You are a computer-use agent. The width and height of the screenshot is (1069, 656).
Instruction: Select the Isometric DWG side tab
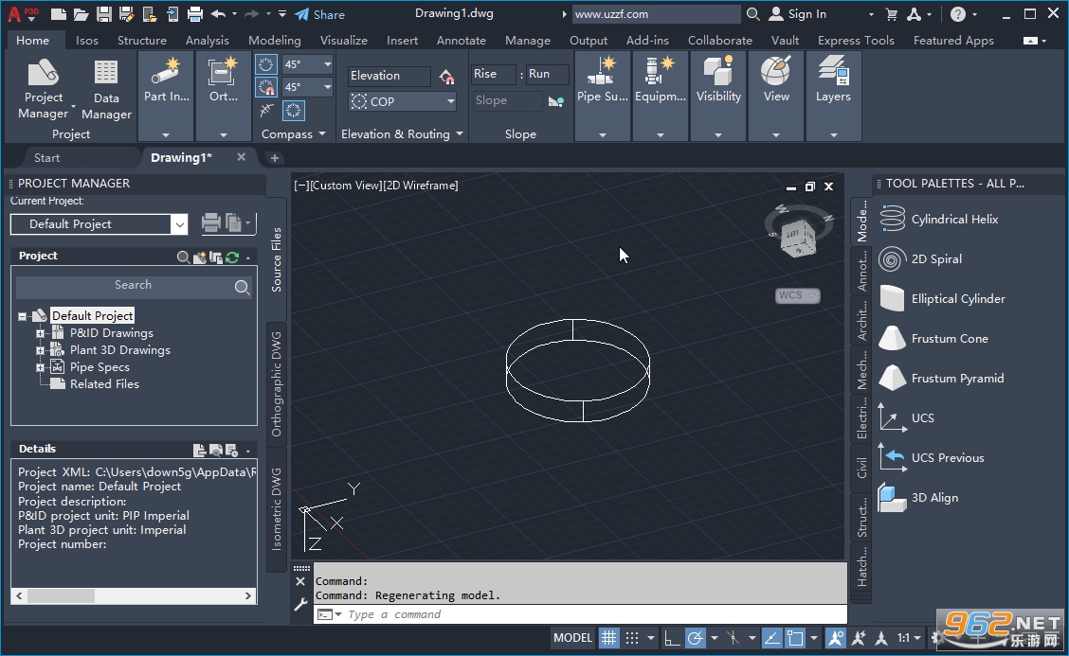click(276, 509)
